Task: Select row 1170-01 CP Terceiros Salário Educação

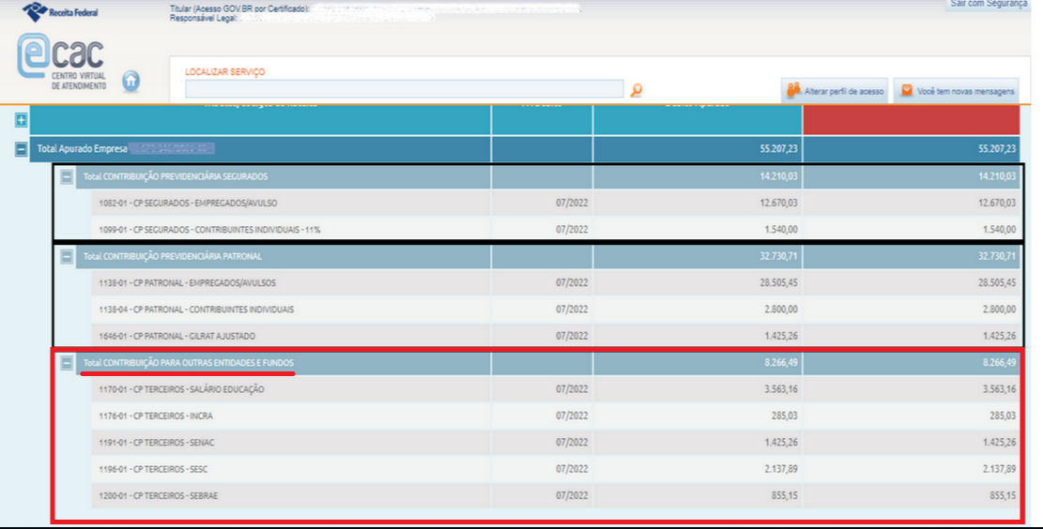Action: coord(556,388)
